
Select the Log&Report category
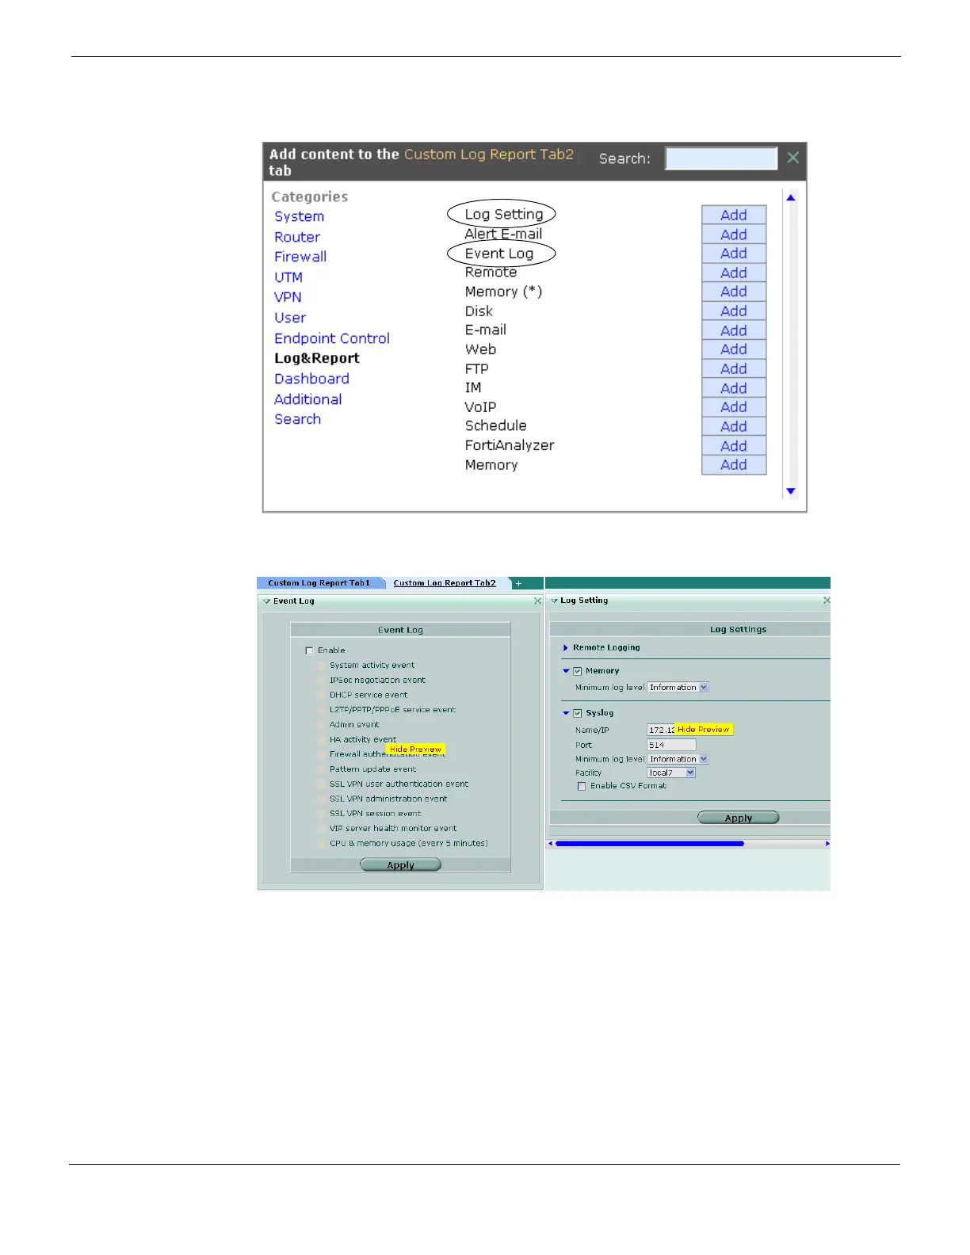(317, 358)
